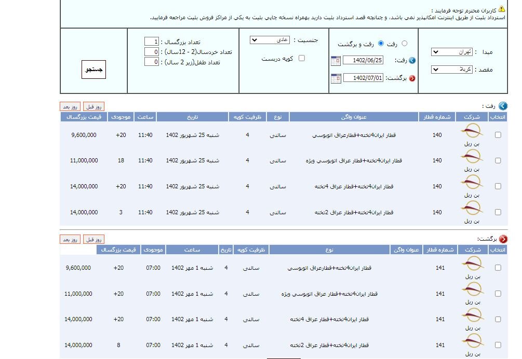Click the Ben Ril logo on first outbound train
Screen dimensions: 522x359
tap(472, 131)
